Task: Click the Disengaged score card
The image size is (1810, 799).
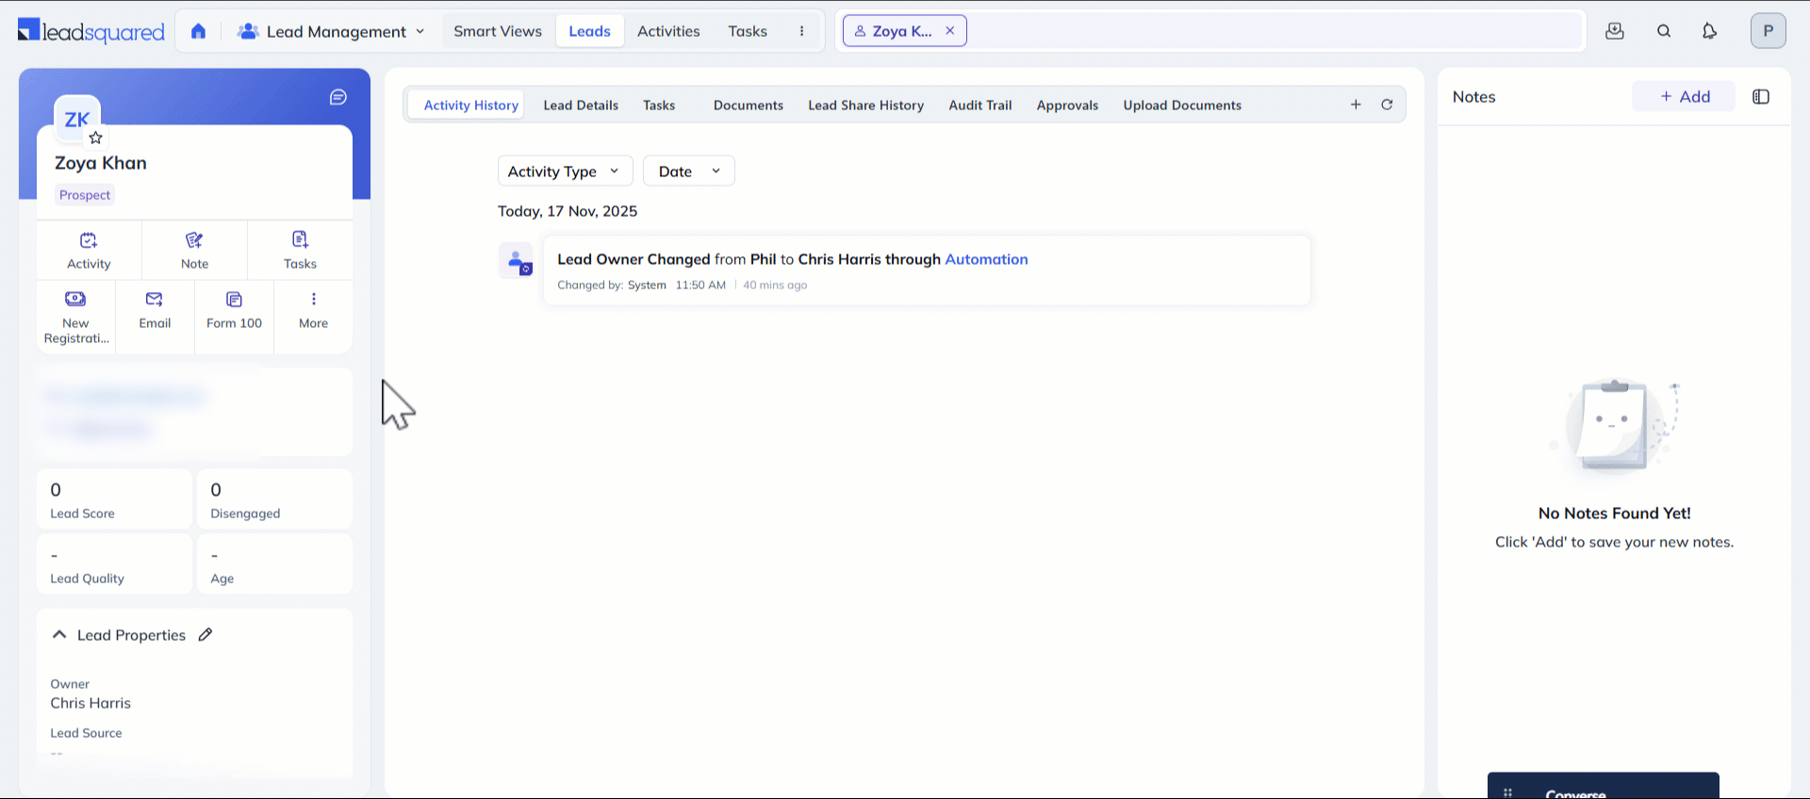Action: (274, 499)
